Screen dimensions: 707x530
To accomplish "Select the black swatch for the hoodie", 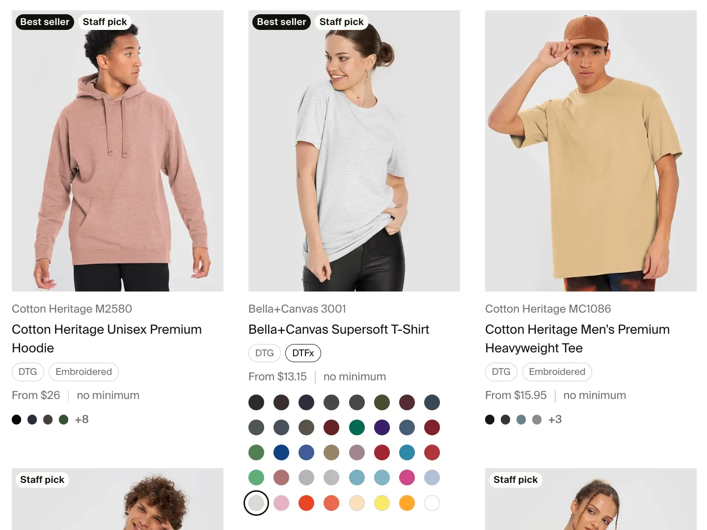I will pyautogui.click(x=16, y=419).
